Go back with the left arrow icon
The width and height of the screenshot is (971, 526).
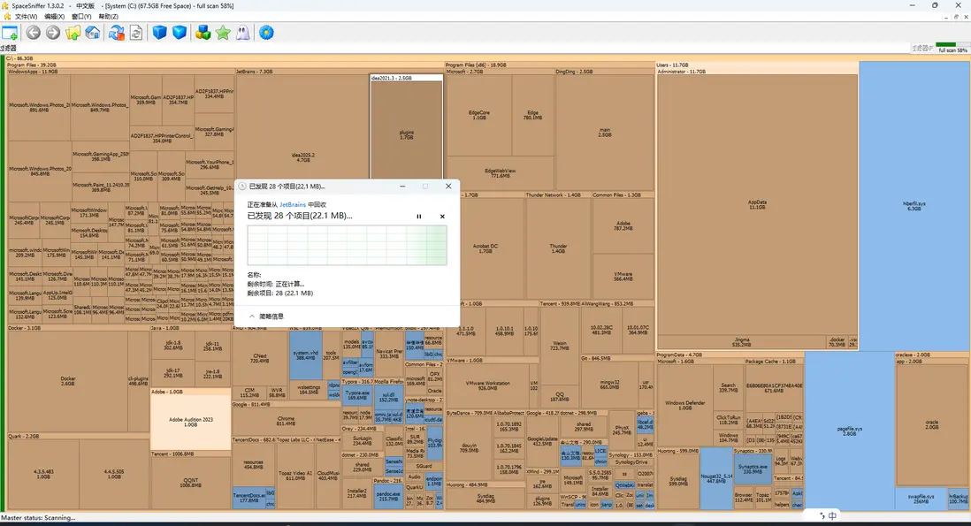pyautogui.click(x=34, y=33)
